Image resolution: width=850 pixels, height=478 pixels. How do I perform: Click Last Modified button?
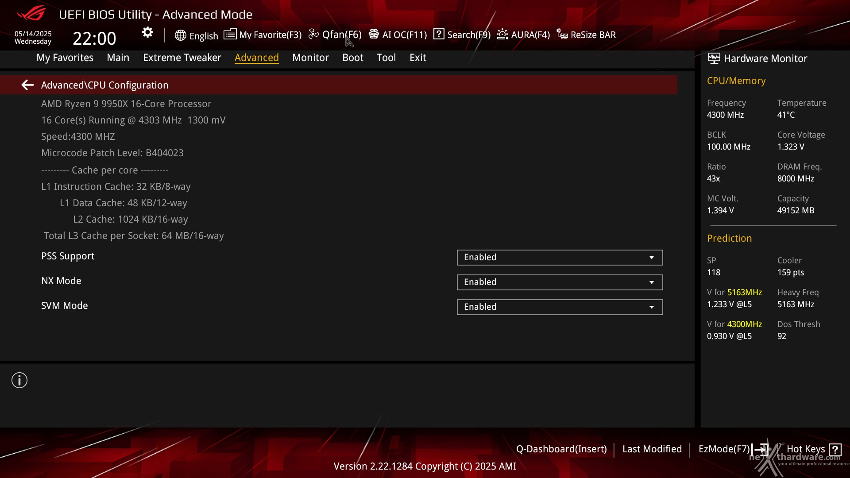click(652, 449)
